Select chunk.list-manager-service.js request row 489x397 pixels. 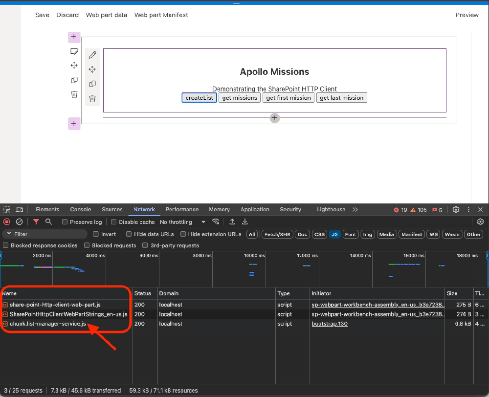click(x=244, y=324)
